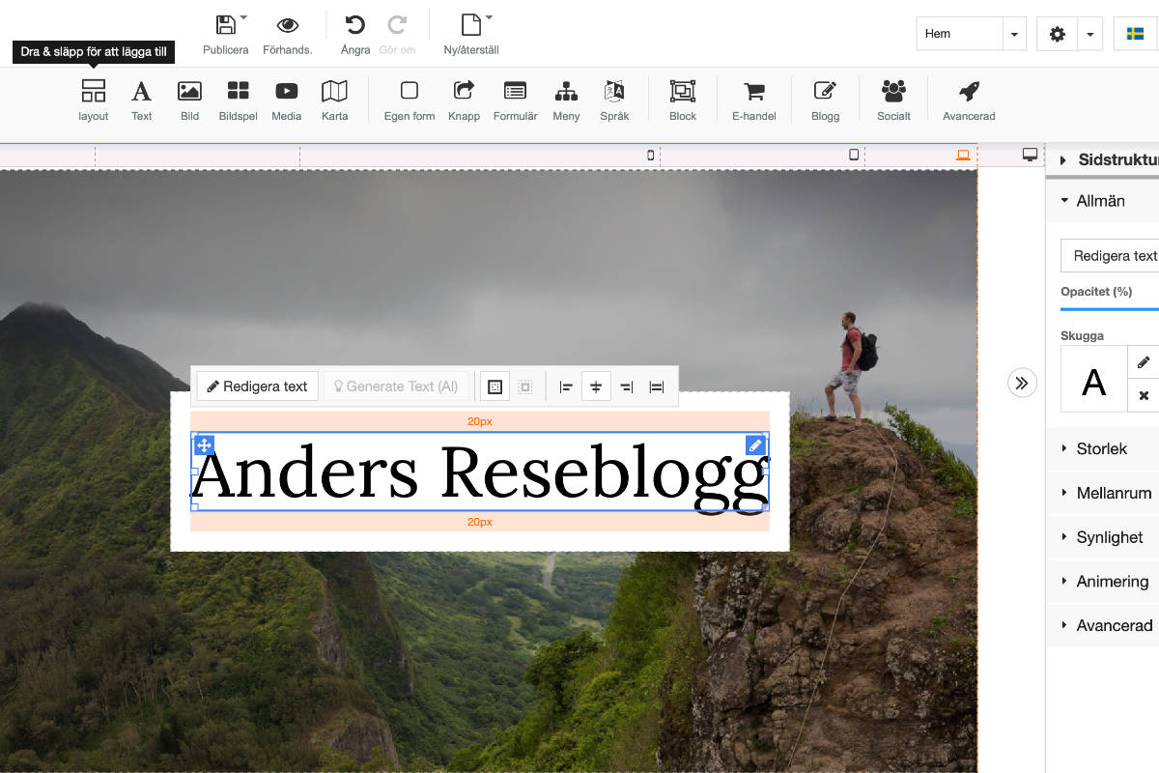Select the Karta map tool
The width and height of the screenshot is (1159, 773).
pos(334,100)
